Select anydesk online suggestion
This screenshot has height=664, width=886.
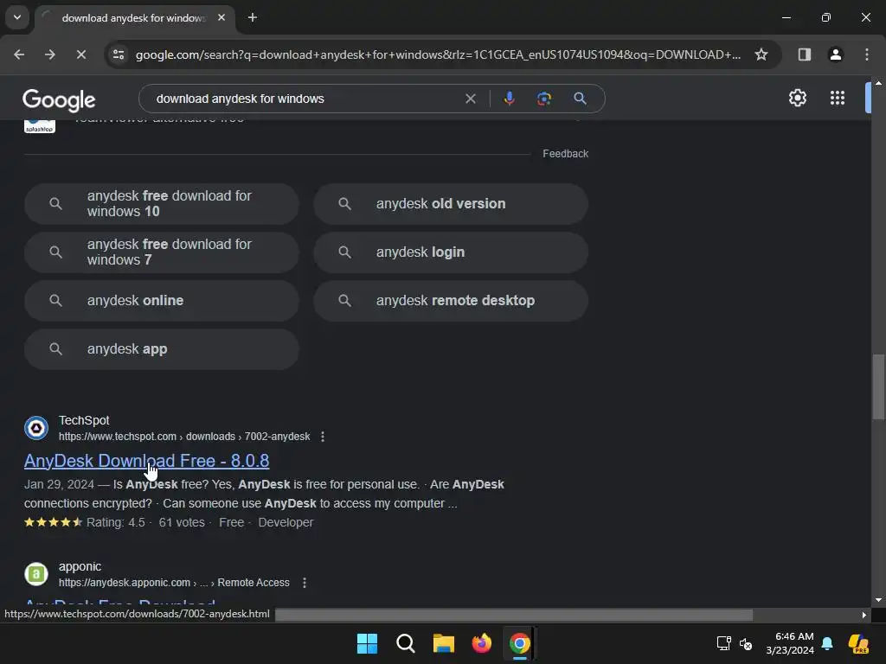pos(162,301)
